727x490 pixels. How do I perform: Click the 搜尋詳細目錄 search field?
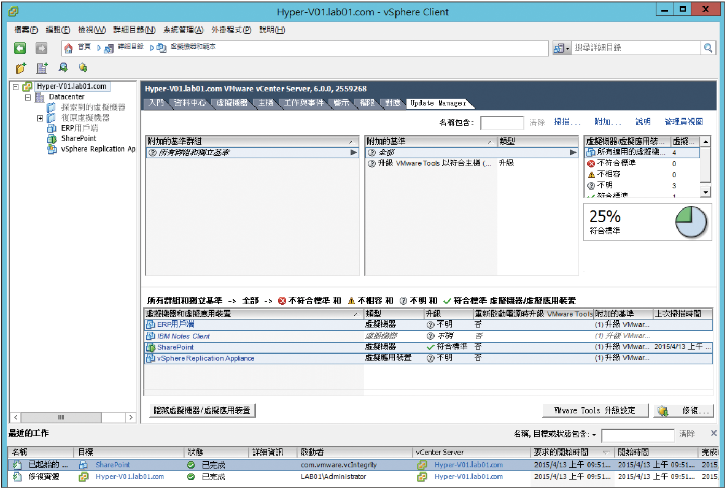[x=636, y=48]
